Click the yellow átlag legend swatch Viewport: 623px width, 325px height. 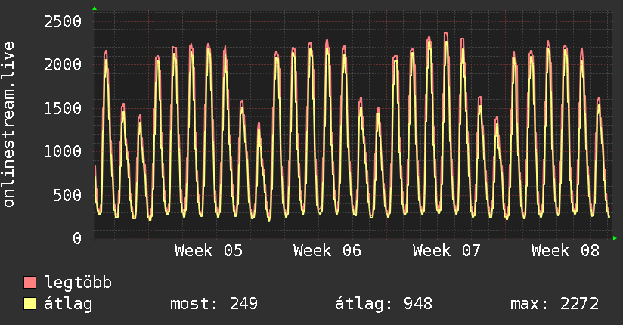pos(29,304)
